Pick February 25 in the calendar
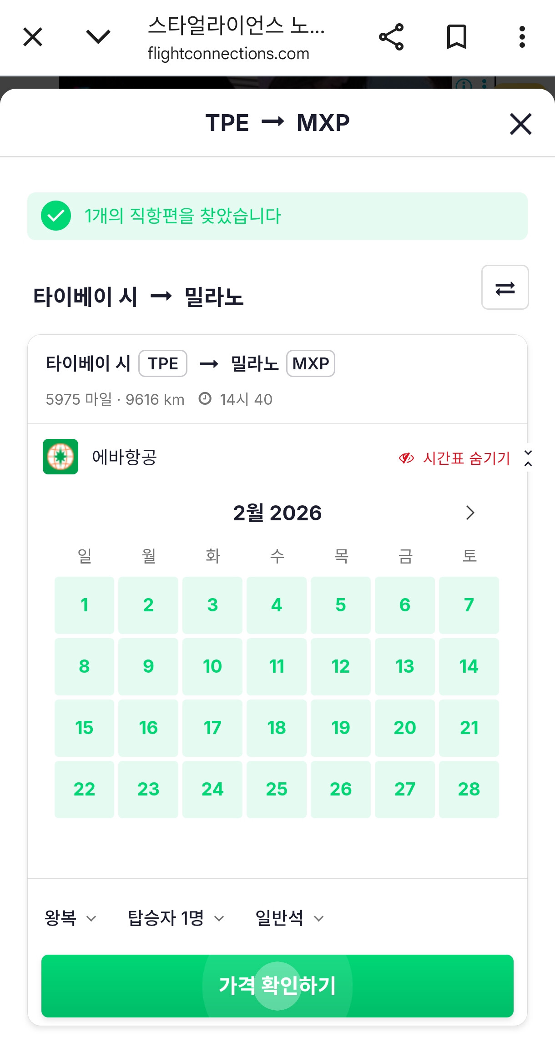The height and width of the screenshot is (1042, 555). [277, 789]
